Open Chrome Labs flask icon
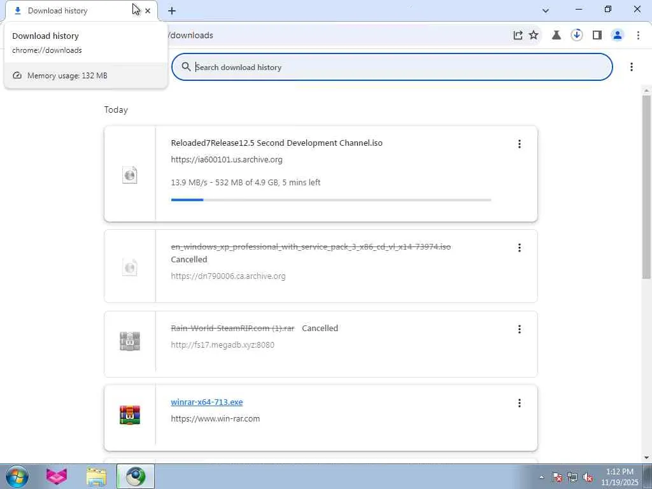 [x=556, y=36]
